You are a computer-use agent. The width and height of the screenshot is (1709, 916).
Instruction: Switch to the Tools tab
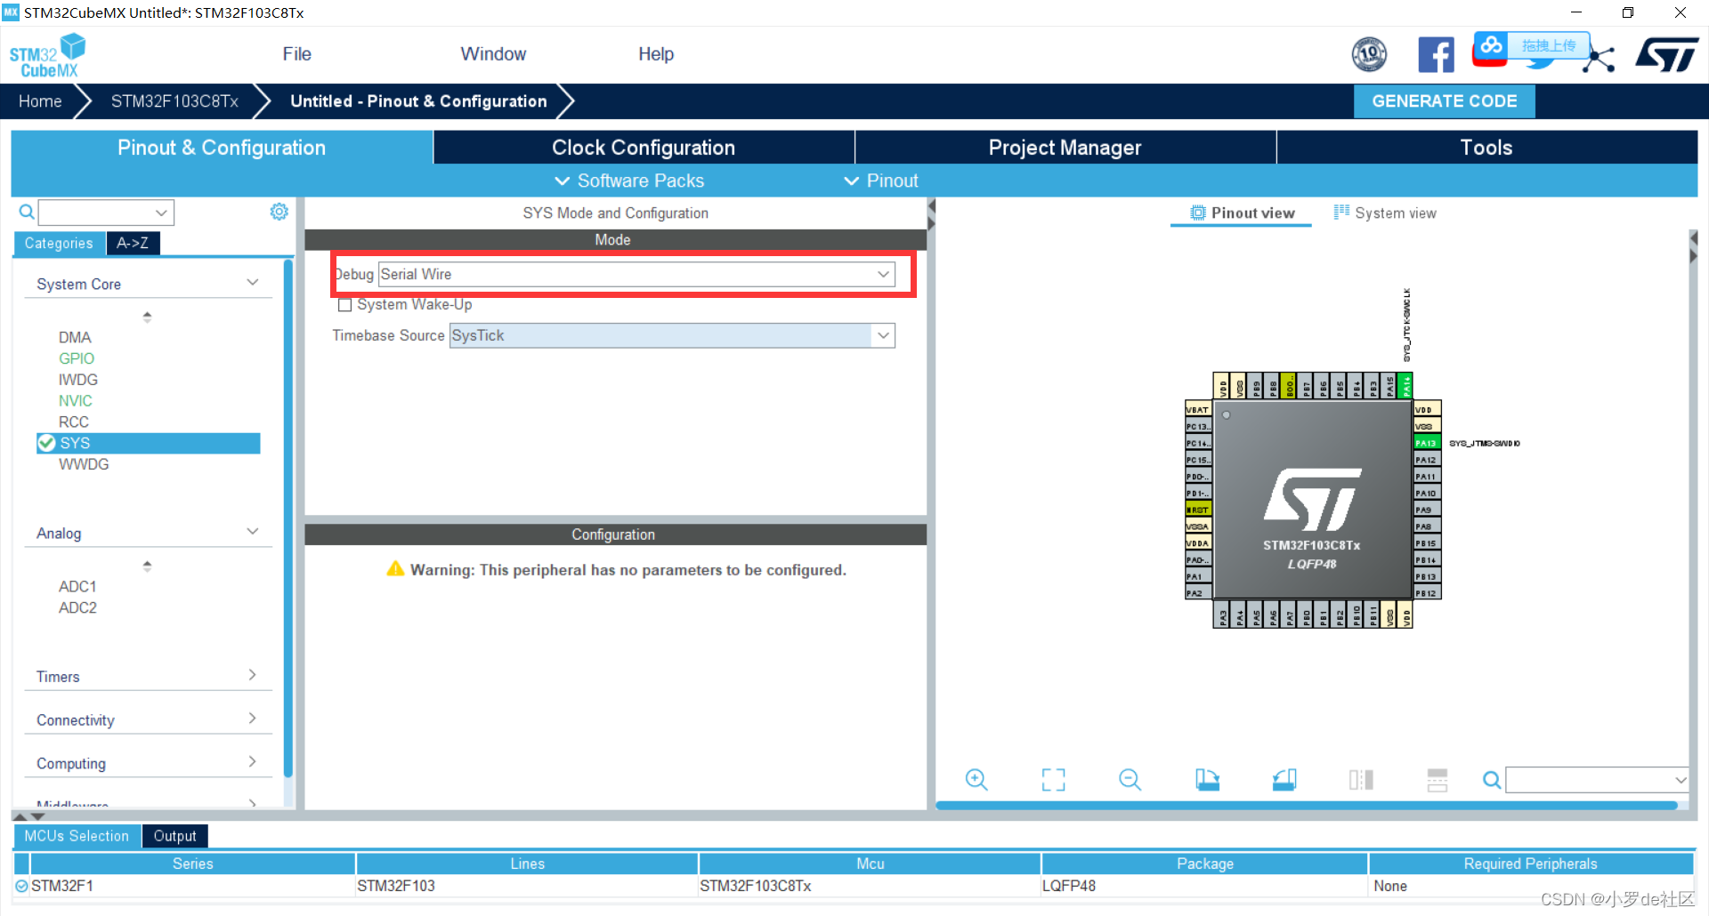pos(1486,148)
